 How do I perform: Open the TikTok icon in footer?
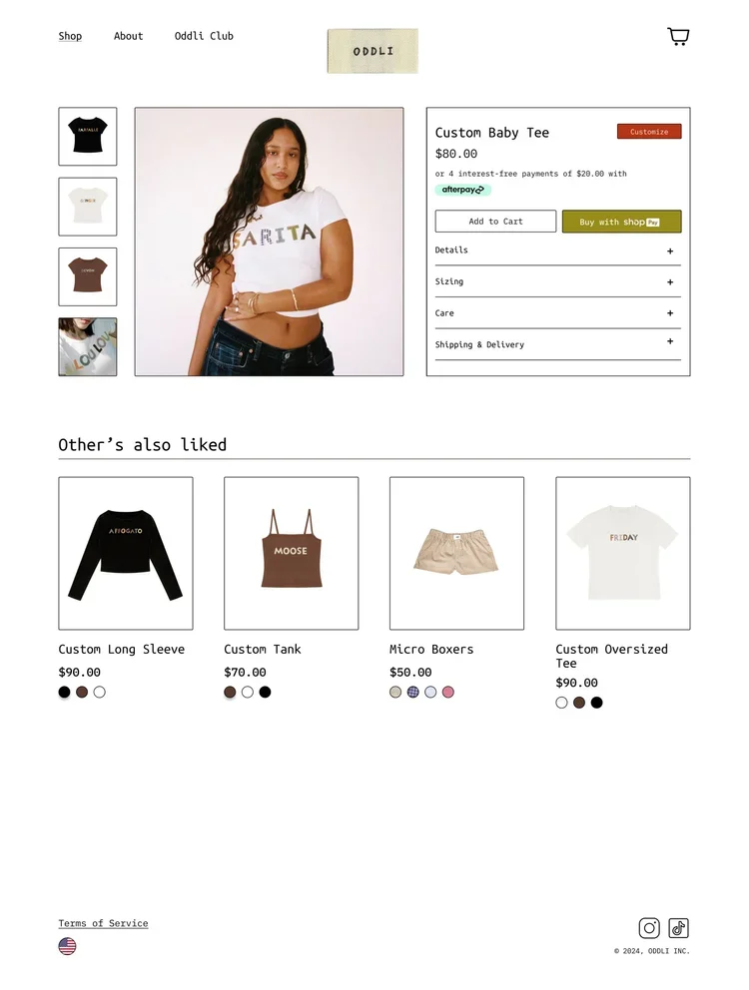[x=678, y=928]
